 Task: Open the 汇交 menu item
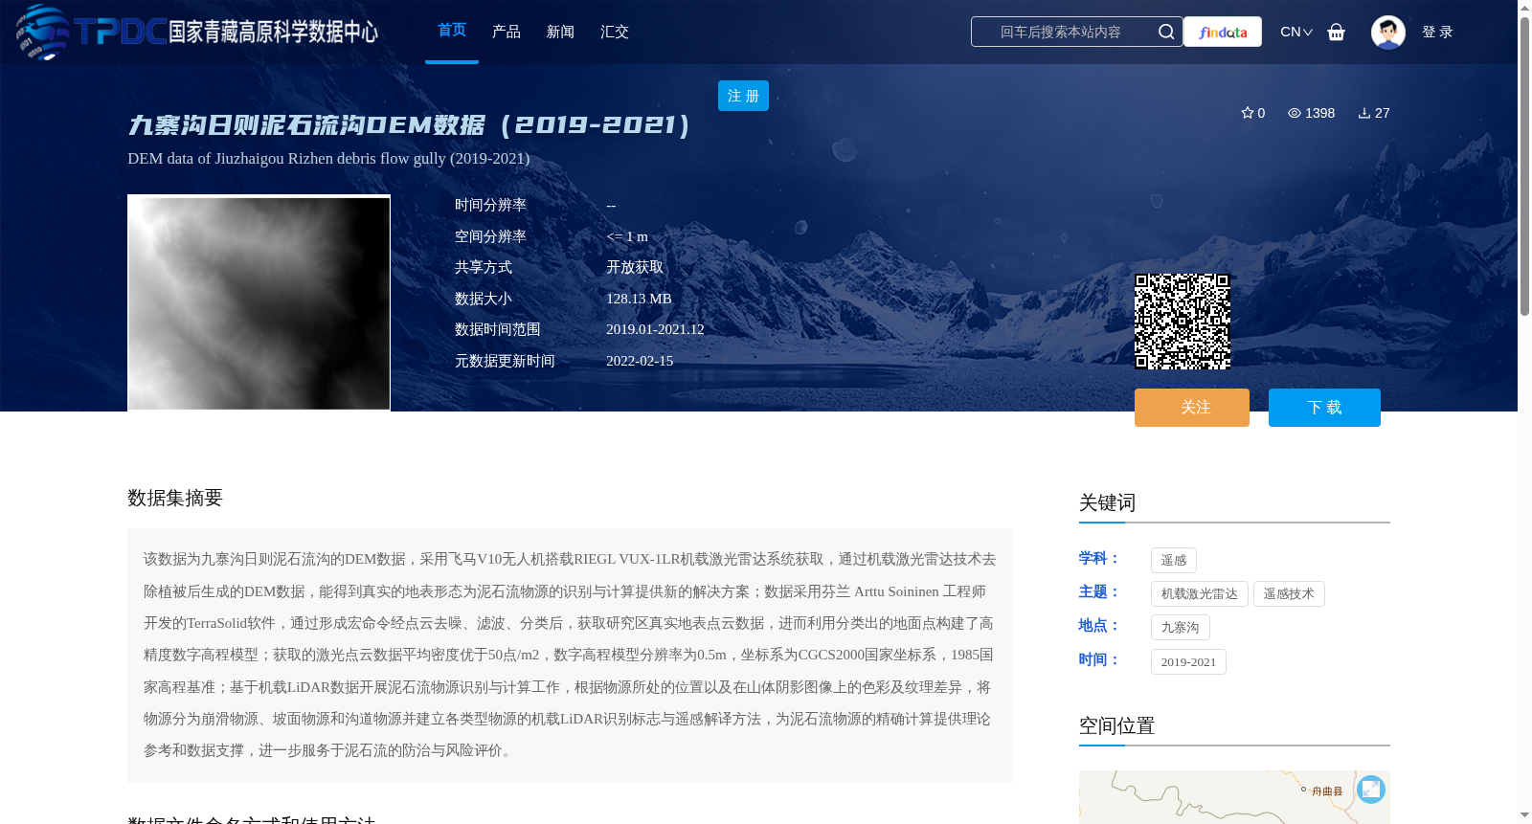pos(615,32)
